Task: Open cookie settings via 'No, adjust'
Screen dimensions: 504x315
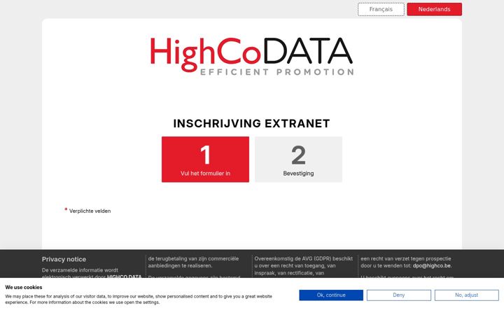Action: (x=467, y=295)
